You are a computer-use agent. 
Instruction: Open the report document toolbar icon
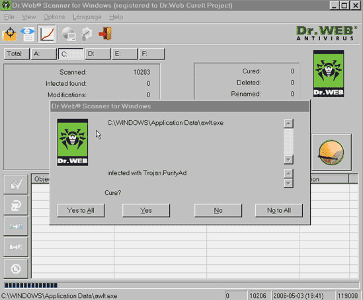click(28, 34)
